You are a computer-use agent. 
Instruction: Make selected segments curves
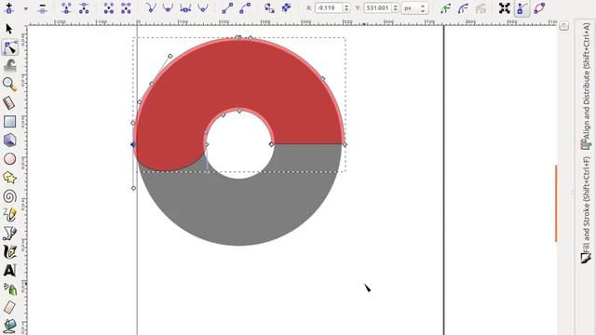click(245, 8)
